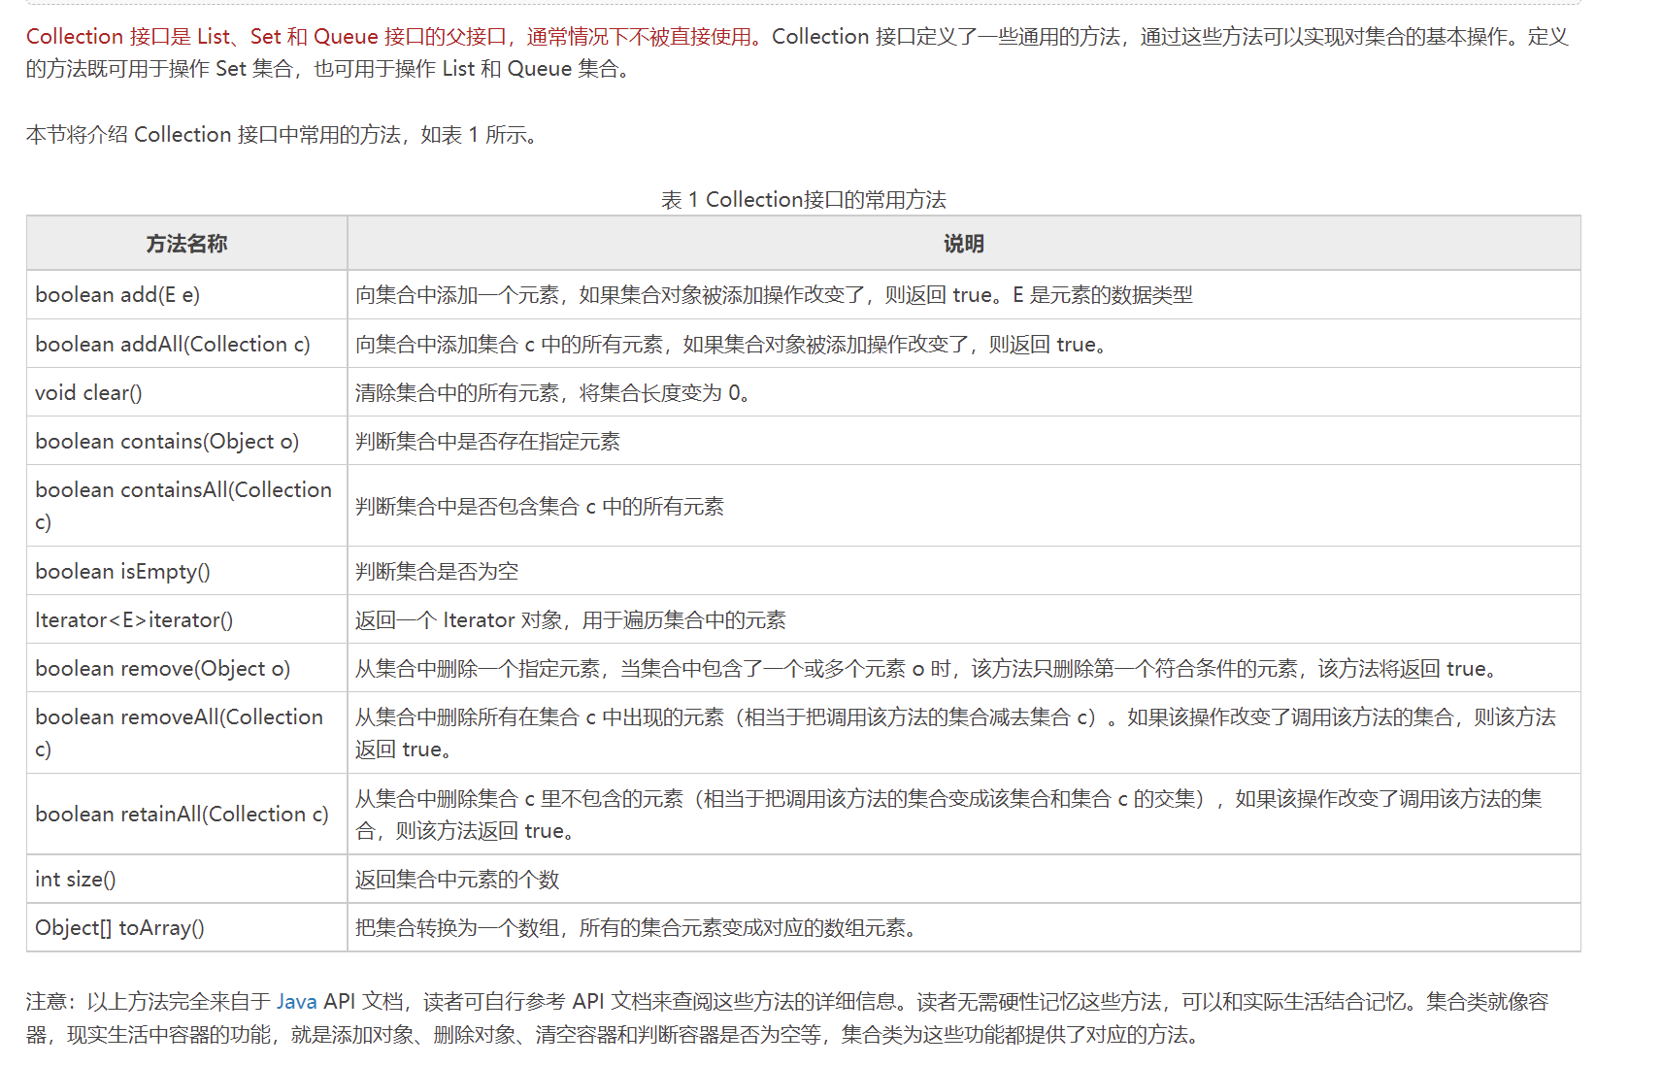Select the boolean remove(Object o) cell

pos(186,668)
